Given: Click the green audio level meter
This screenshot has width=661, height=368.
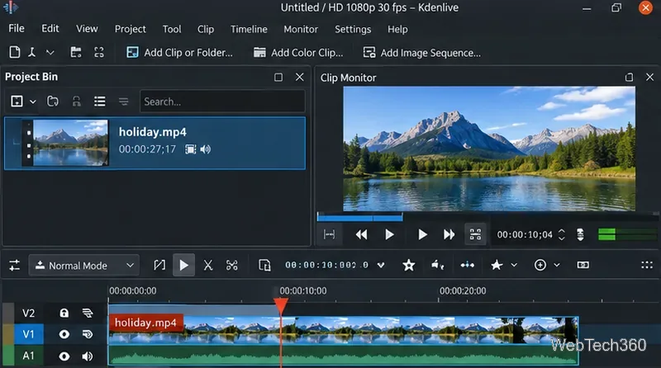Looking at the screenshot, I should tap(627, 234).
